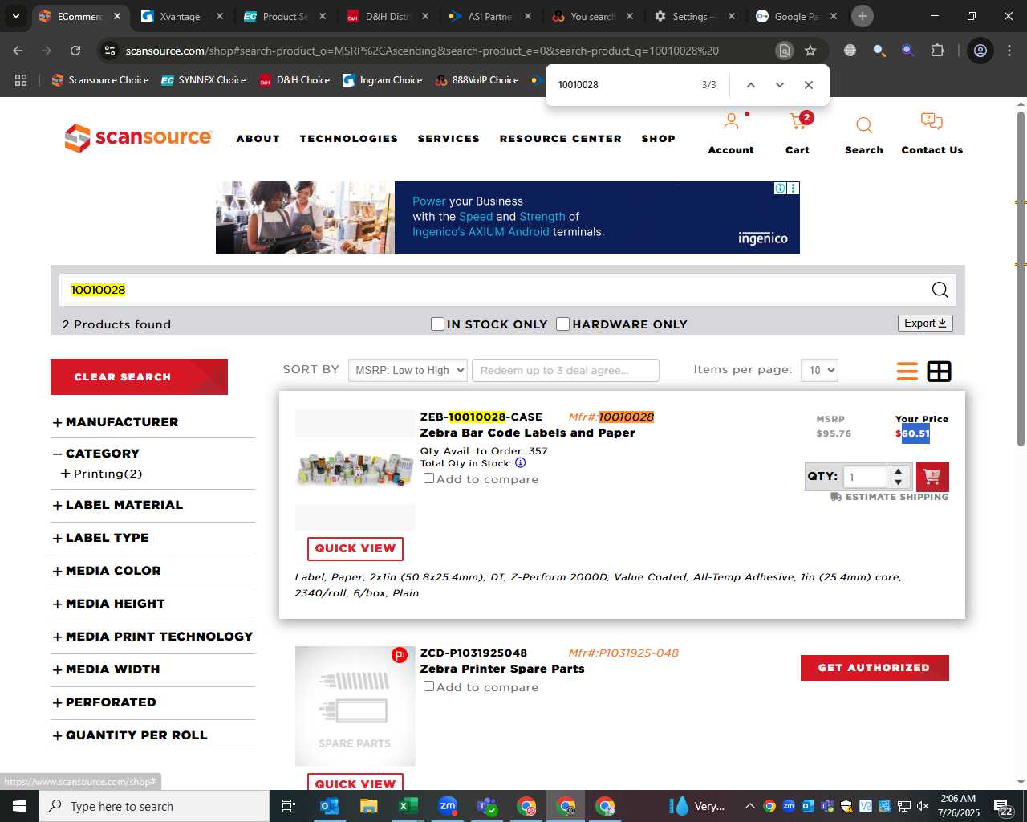1027x822 pixels.
Task: Open the RESOURCE CENTER menu
Action: click(x=560, y=139)
